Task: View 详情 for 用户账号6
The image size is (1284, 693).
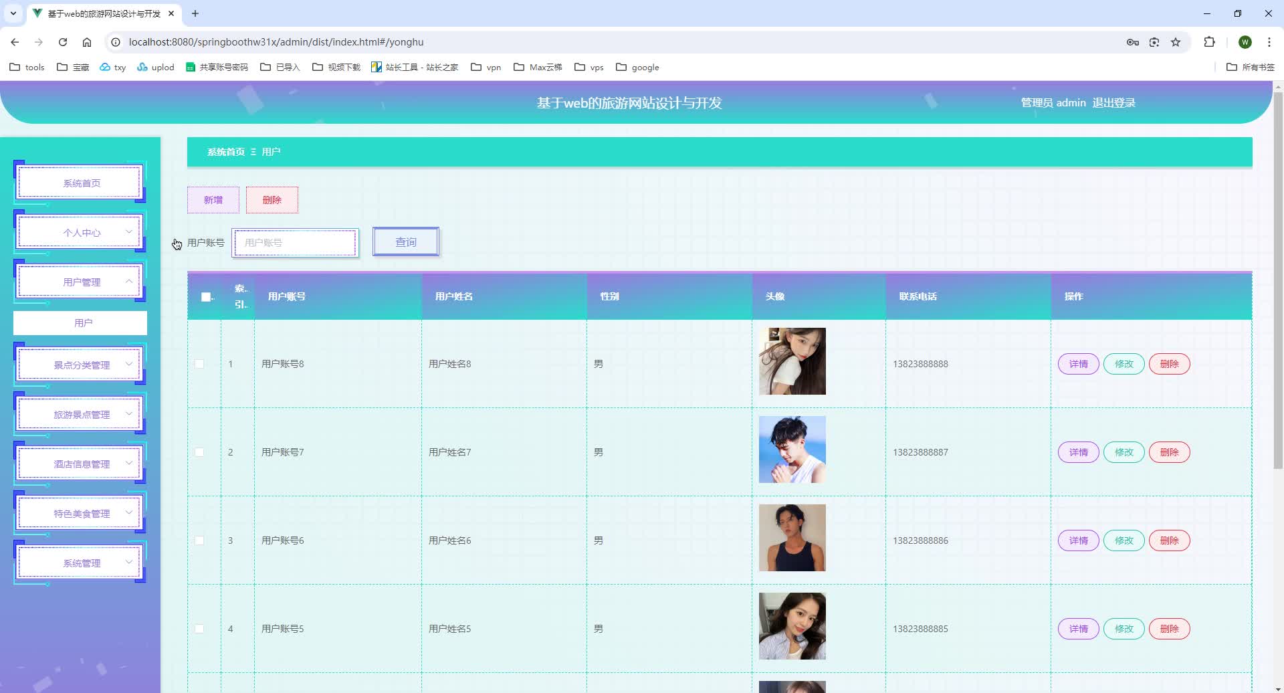Action: 1078,540
